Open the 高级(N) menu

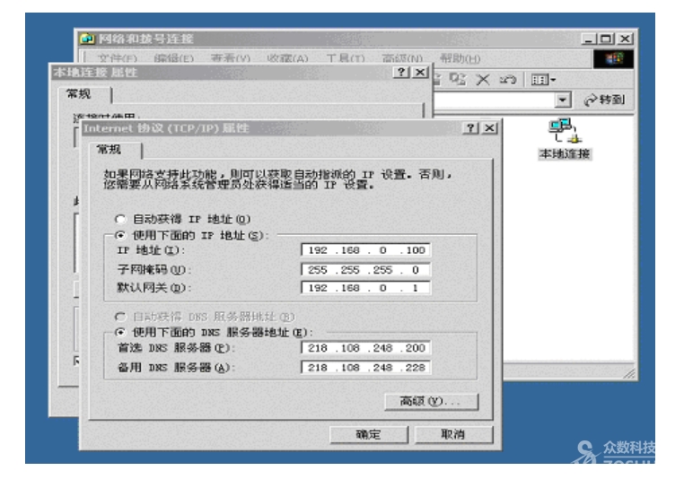[402, 58]
